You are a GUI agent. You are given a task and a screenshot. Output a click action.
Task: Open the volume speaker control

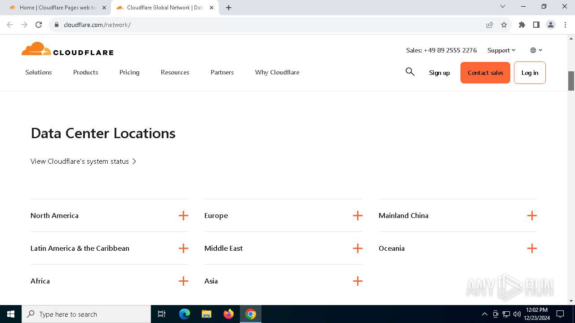click(x=517, y=314)
